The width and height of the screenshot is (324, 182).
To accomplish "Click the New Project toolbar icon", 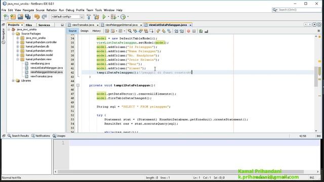I will coord(13,17).
